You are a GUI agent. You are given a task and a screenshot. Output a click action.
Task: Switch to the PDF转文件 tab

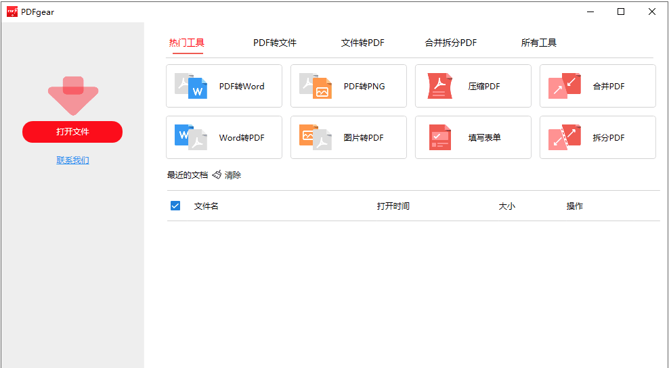[x=275, y=43]
